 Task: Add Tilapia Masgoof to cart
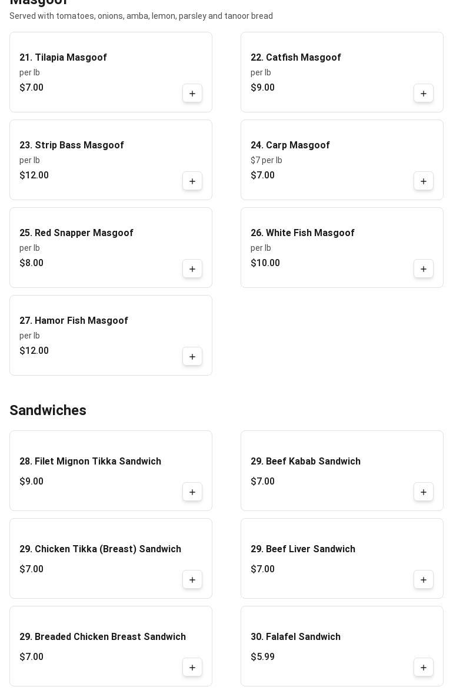192,94
